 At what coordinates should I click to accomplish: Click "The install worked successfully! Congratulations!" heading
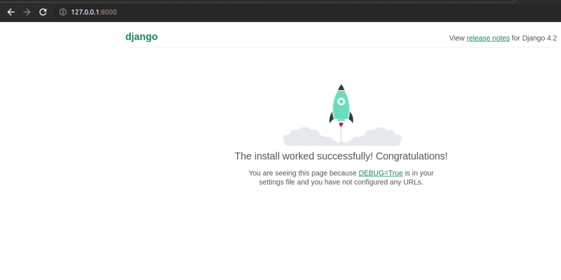coord(341,156)
